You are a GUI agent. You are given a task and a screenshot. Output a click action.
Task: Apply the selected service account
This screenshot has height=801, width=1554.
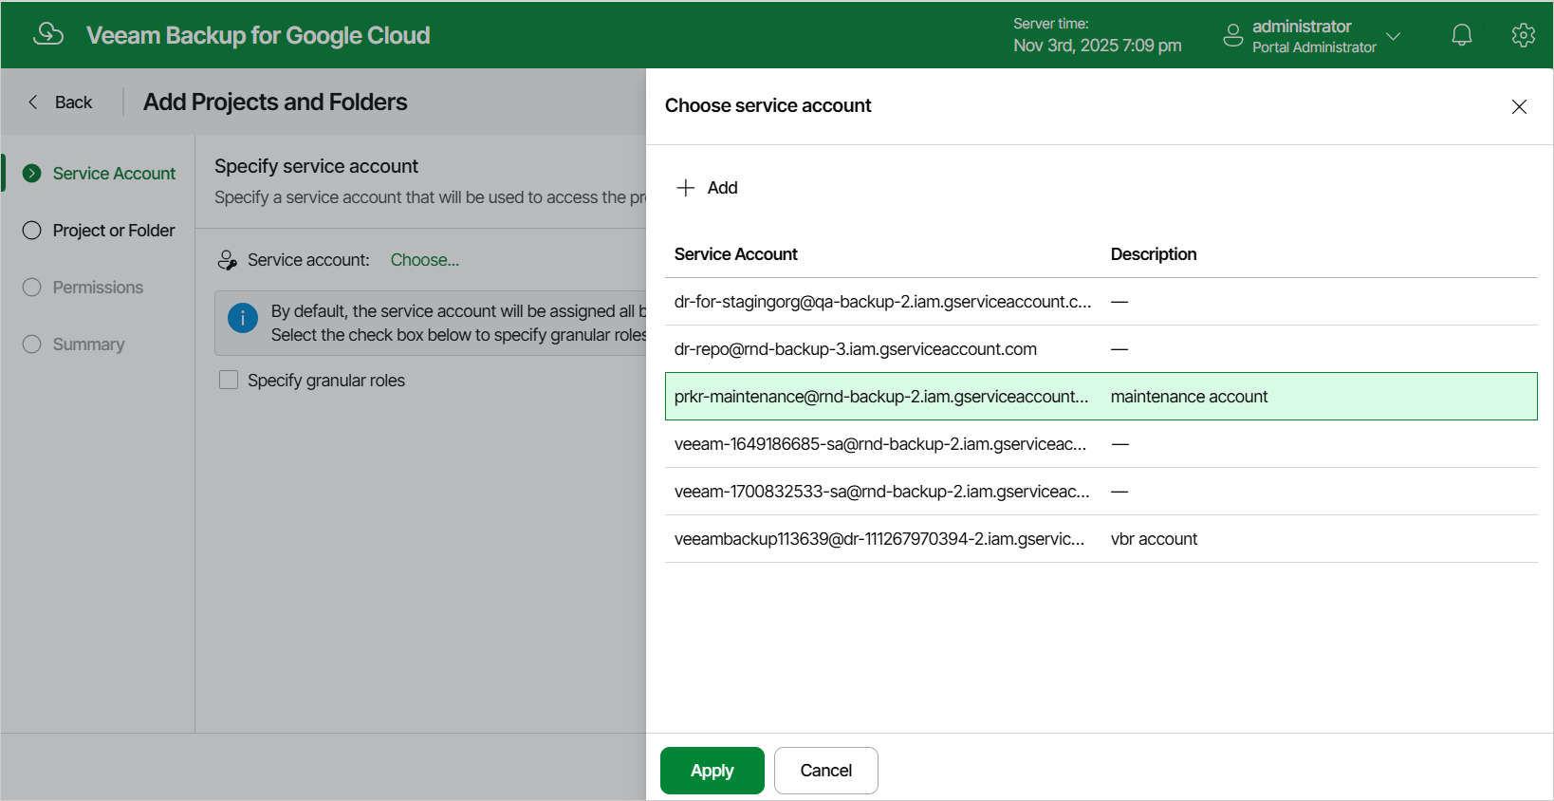tap(712, 771)
